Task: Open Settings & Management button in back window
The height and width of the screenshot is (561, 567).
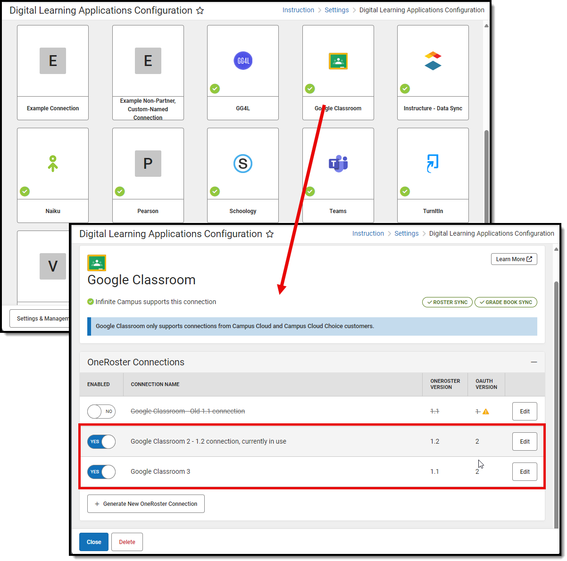Action: pyautogui.click(x=40, y=319)
